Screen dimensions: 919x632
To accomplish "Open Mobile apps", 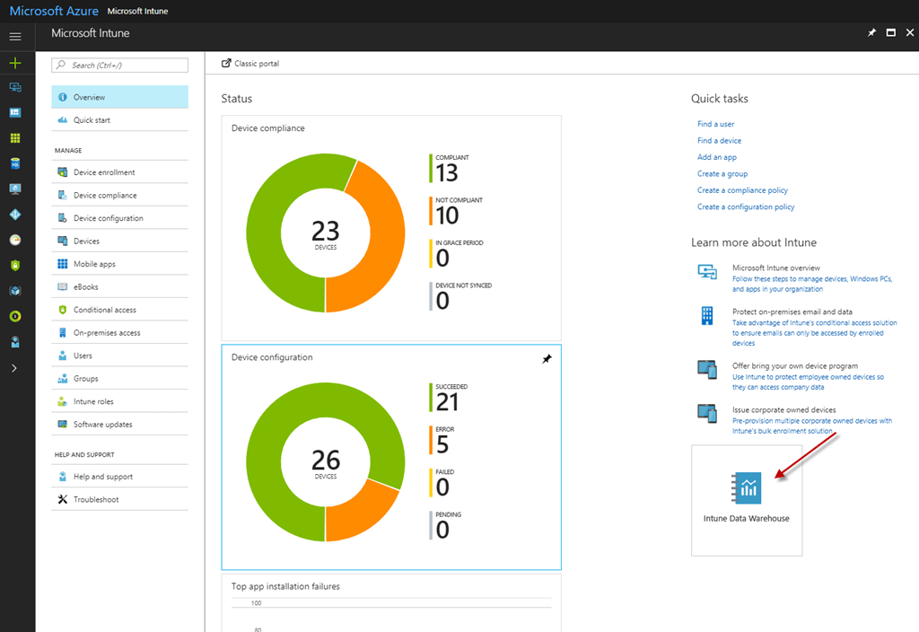I will (x=119, y=264).
